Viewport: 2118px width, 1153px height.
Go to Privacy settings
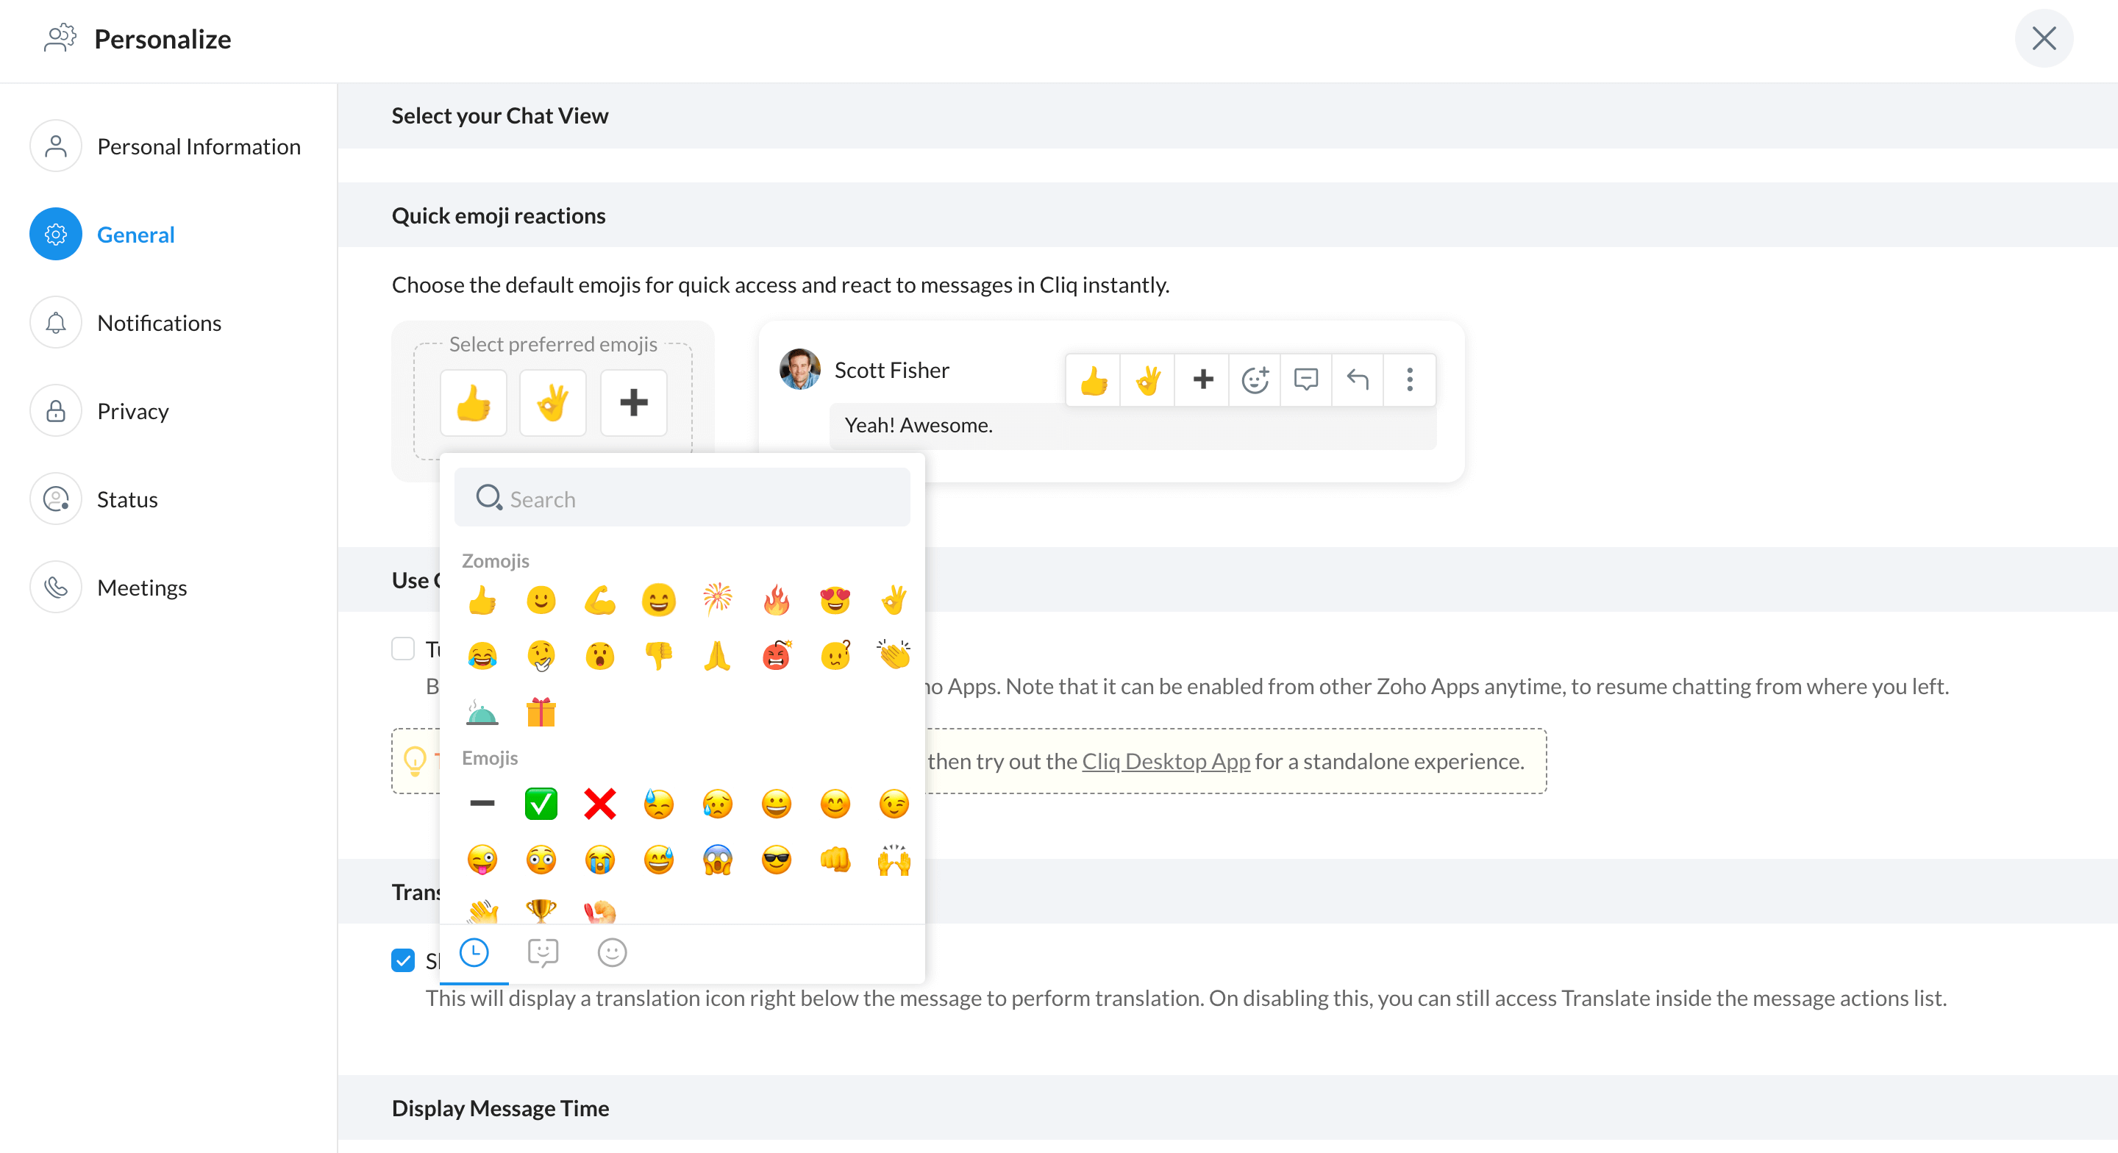132,410
